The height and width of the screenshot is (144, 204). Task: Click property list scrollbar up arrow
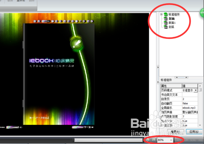click(200, 86)
